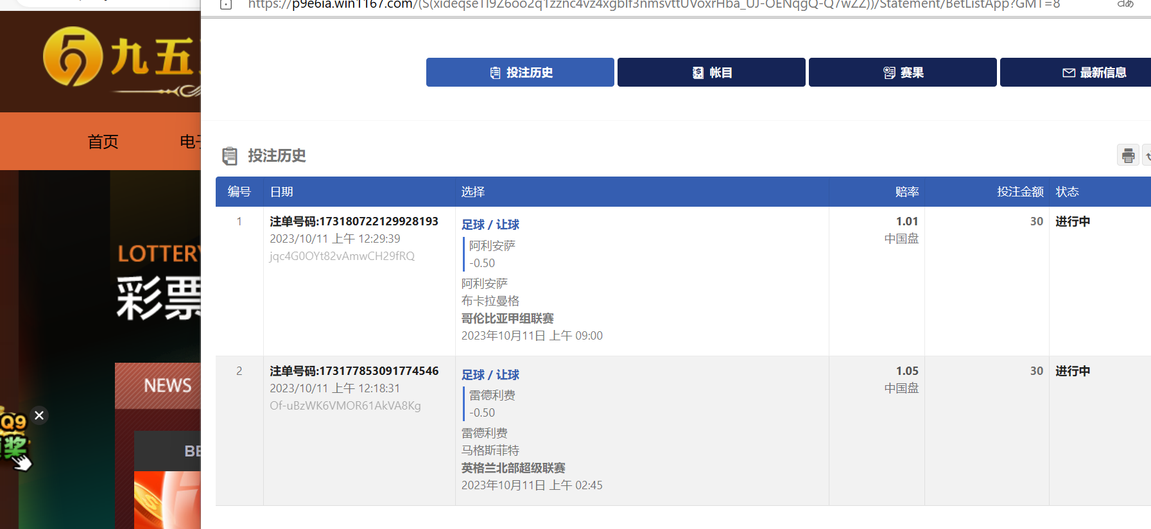This screenshot has height=529, width=1151.
Task: Click the address bar URL
Action: (653, 4)
